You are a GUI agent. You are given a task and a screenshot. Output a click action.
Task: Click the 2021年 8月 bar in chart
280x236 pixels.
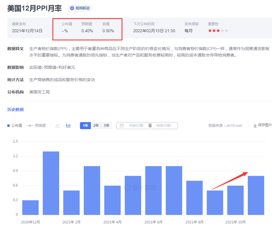coord(194,198)
